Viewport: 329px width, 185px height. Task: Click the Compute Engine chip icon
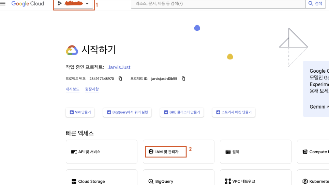click(x=305, y=152)
